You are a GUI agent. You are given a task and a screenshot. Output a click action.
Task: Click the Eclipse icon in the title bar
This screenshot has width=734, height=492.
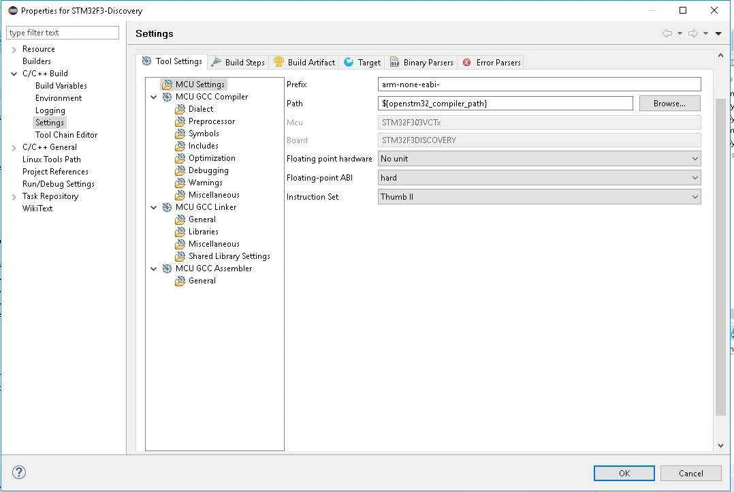click(x=13, y=10)
